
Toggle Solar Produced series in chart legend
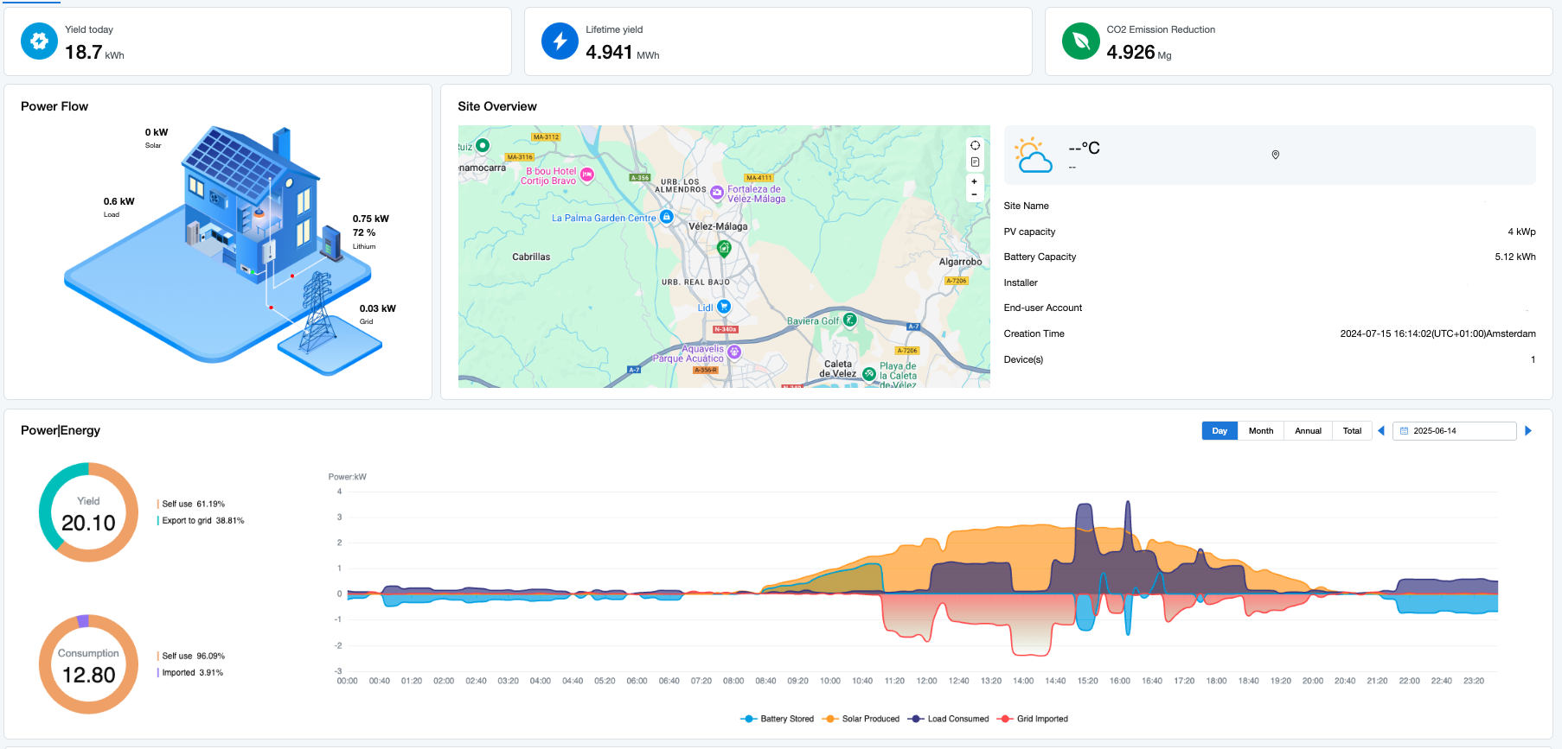[861, 719]
